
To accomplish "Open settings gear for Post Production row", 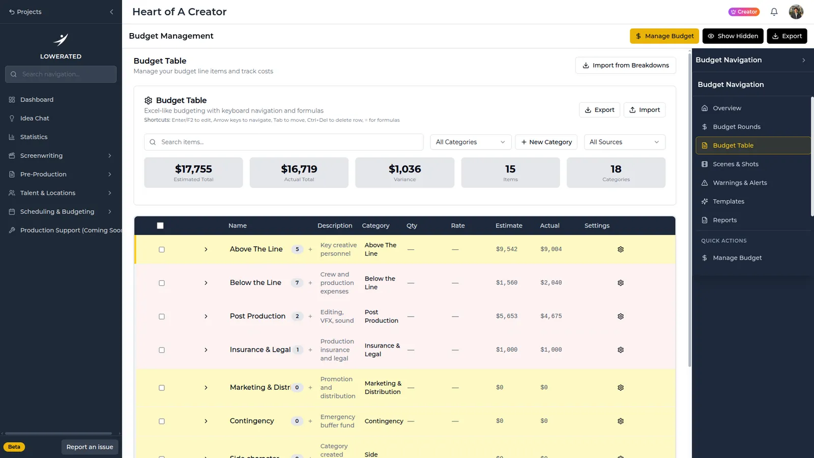I will click(x=621, y=317).
